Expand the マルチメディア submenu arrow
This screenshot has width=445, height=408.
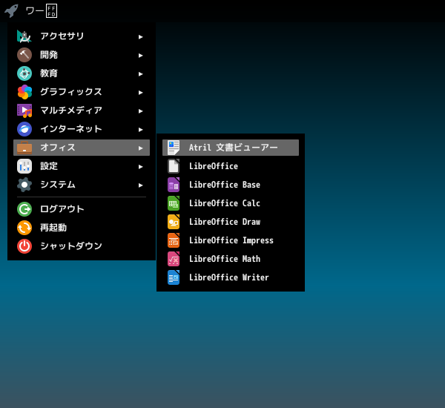[x=140, y=111]
